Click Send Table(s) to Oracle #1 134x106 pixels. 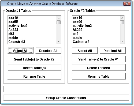(x=99, y=59)
